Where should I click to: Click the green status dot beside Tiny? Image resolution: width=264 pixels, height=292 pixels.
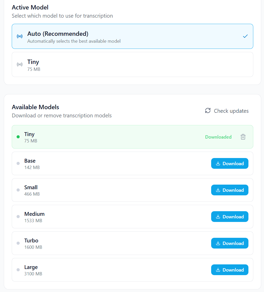click(18, 137)
